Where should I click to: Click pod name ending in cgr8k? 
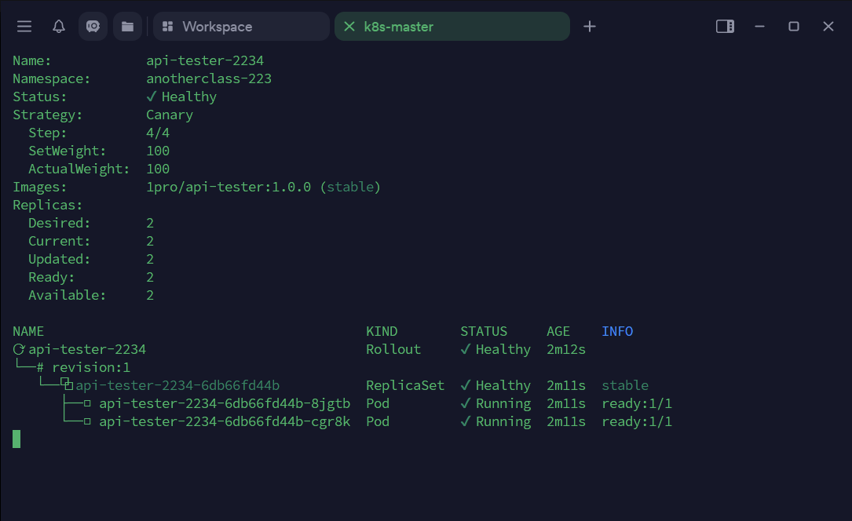pyautogui.click(x=225, y=421)
